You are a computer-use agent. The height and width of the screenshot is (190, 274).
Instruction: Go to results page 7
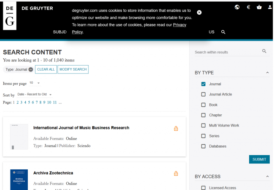(x=37, y=103)
